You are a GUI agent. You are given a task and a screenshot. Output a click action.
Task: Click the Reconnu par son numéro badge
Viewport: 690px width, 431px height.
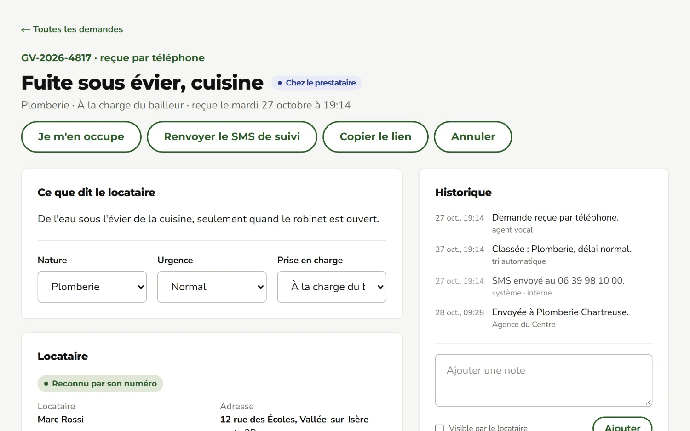tap(100, 384)
